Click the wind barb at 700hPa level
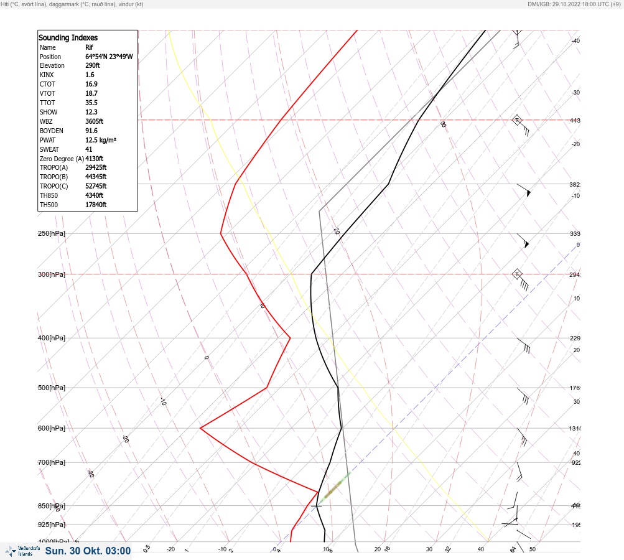The width and height of the screenshot is (624, 560). [x=519, y=472]
